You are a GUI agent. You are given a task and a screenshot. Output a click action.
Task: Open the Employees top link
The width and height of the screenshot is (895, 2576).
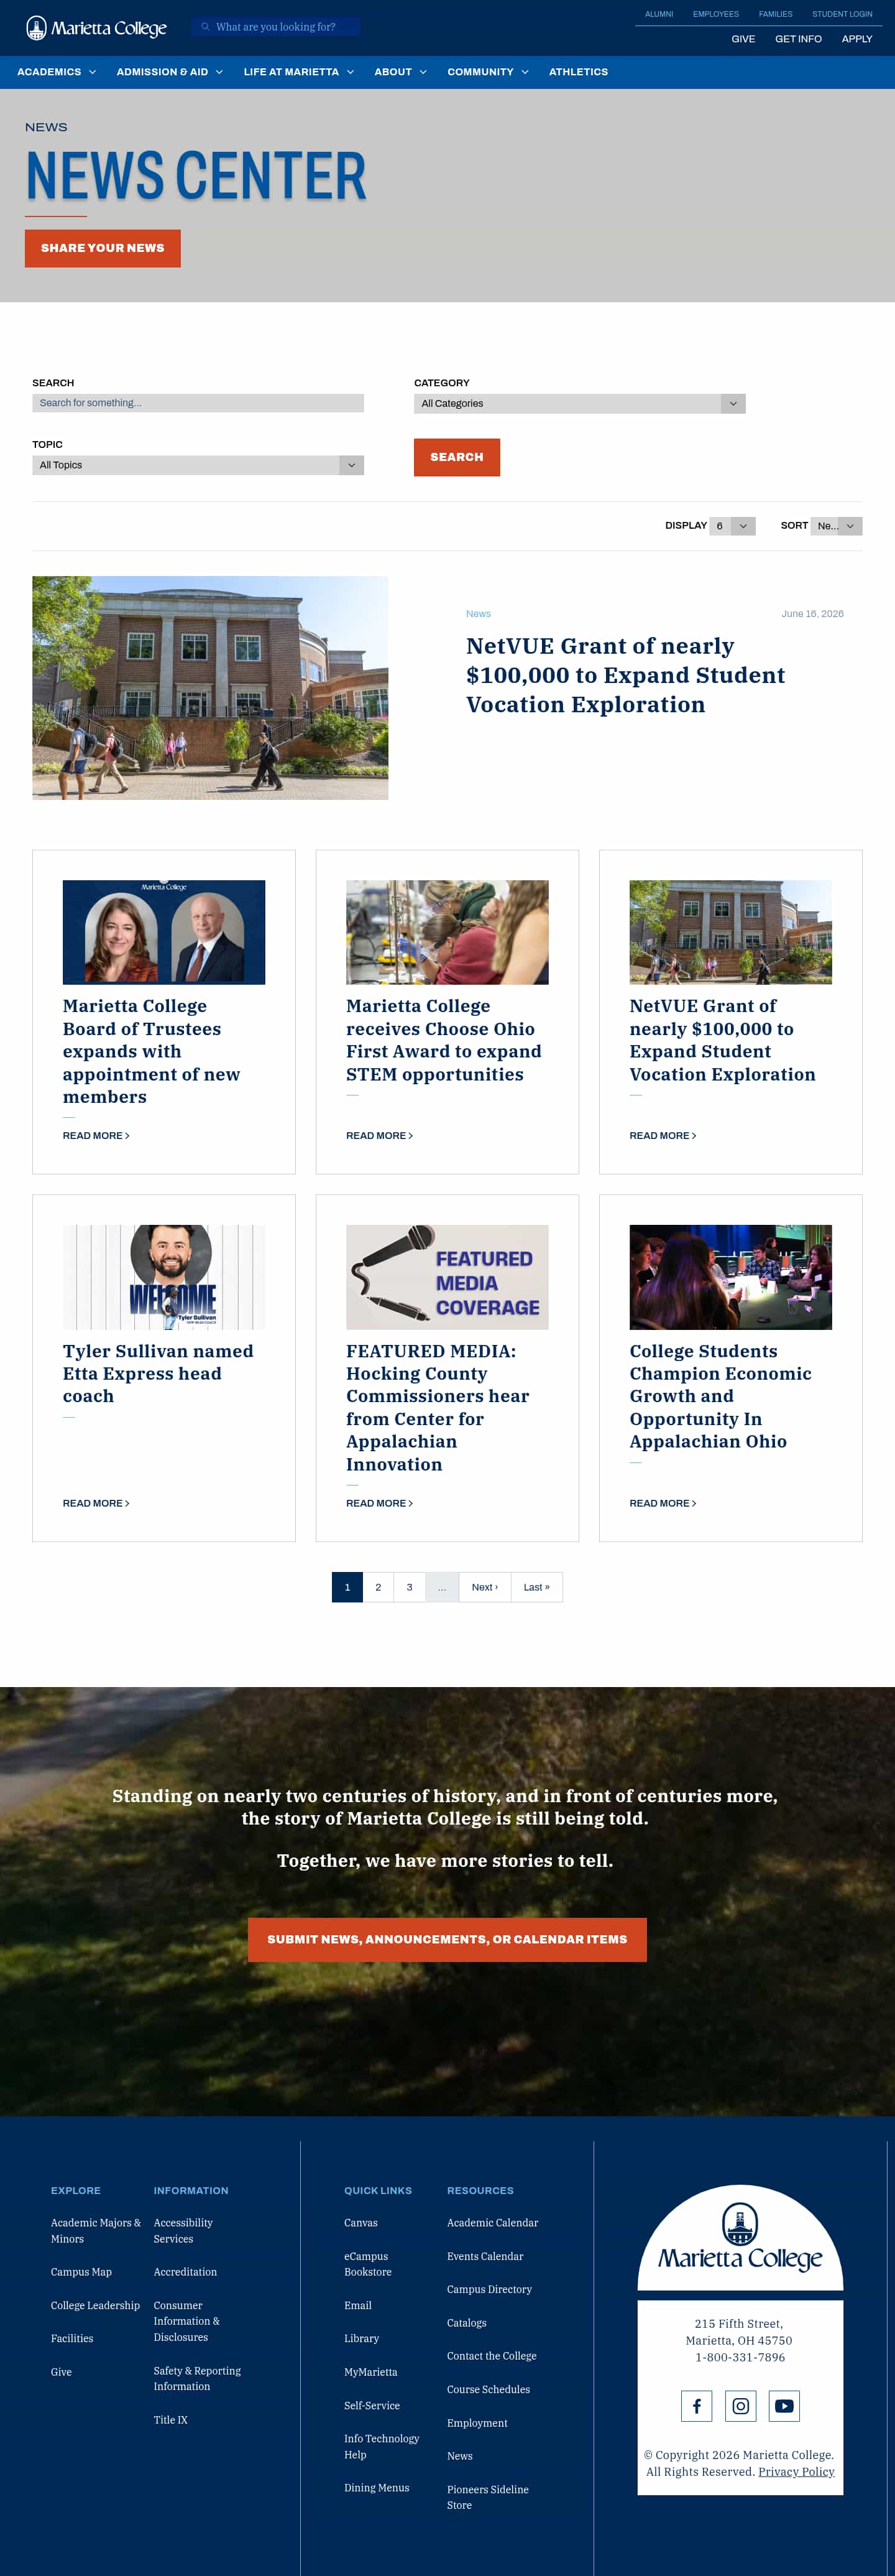(716, 14)
